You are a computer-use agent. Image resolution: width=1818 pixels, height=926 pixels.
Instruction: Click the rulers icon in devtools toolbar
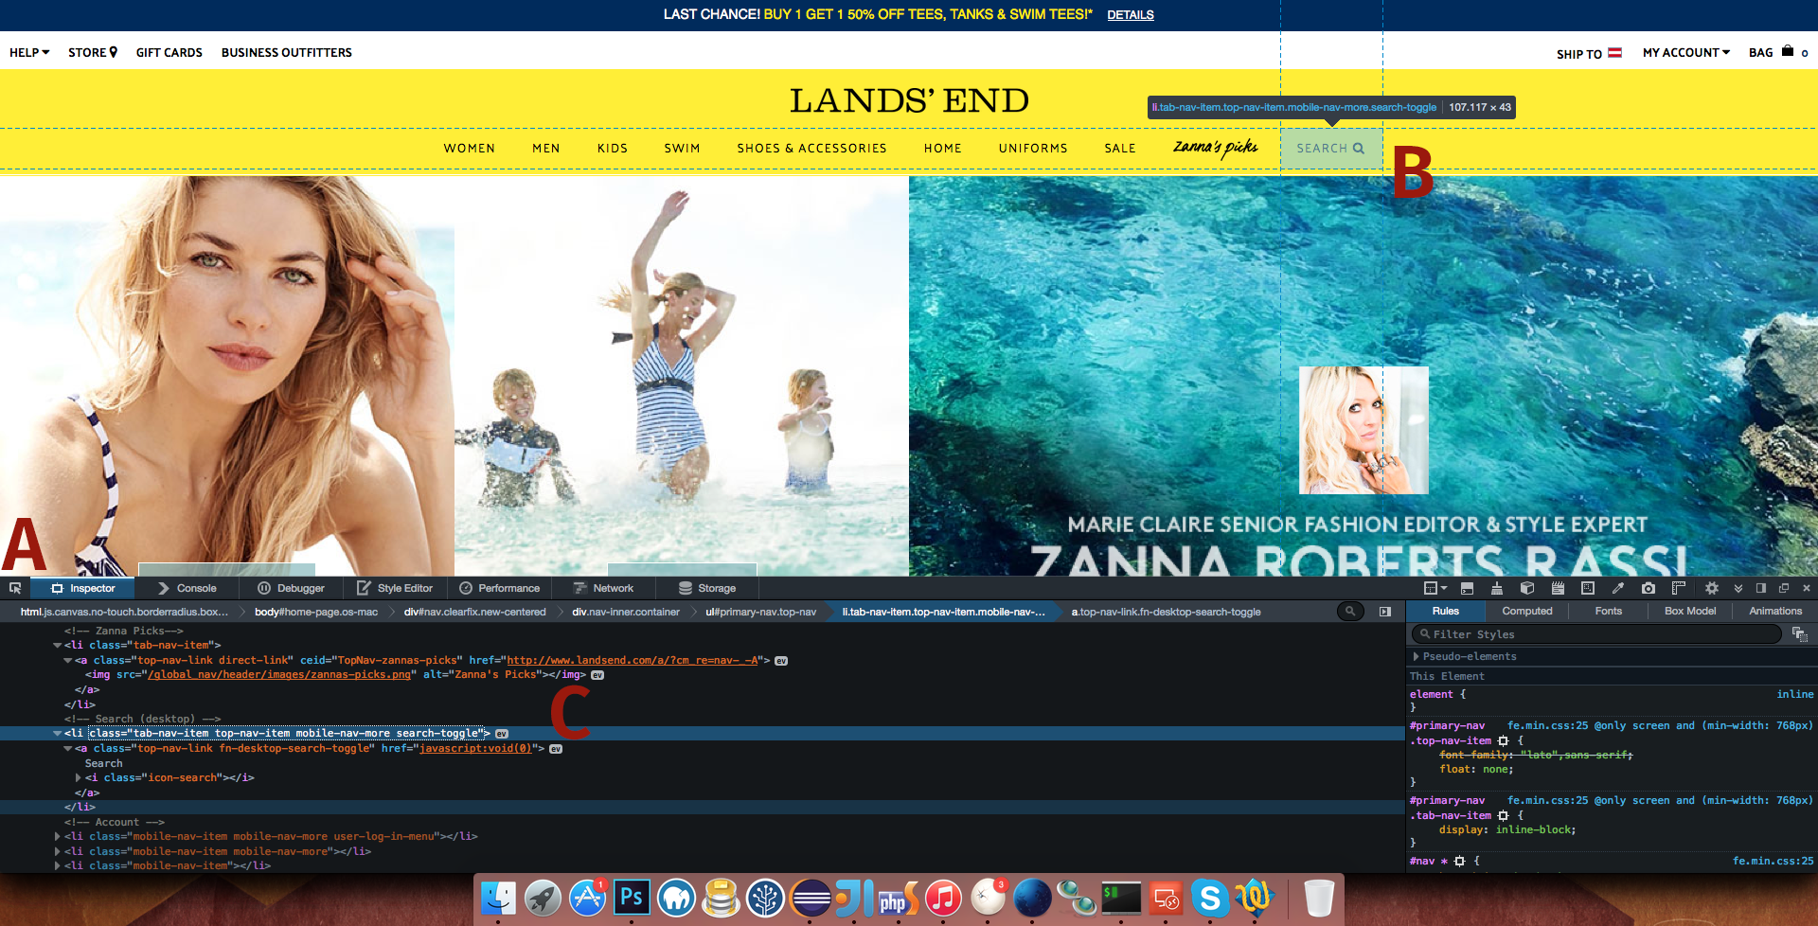[x=1679, y=588]
